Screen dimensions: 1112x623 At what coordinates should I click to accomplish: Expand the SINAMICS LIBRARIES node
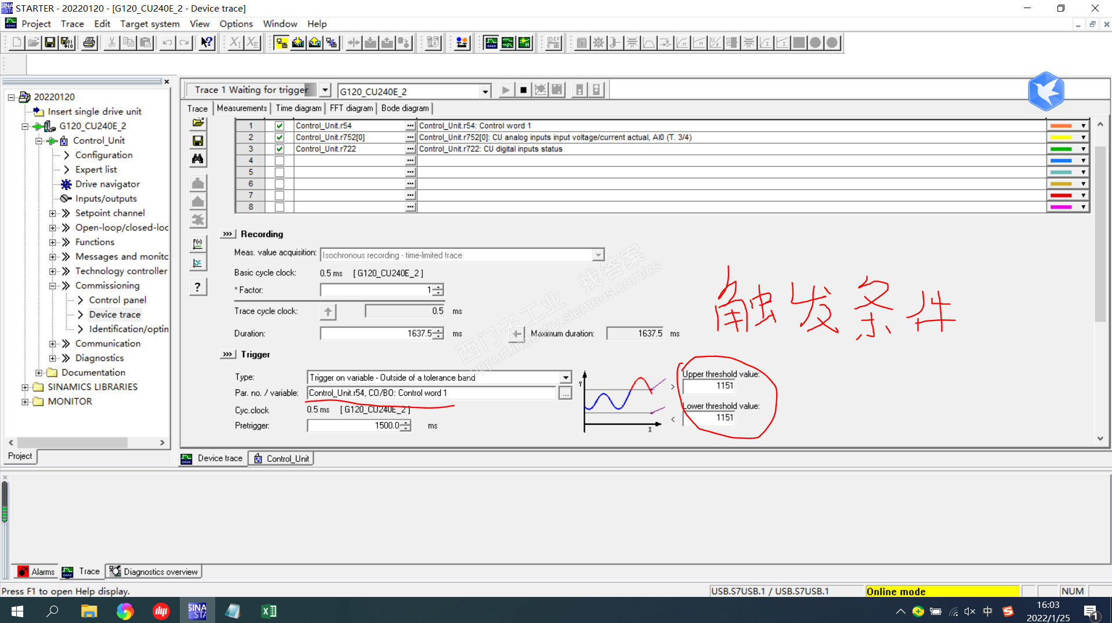pyautogui.click(x=25, y=387)
